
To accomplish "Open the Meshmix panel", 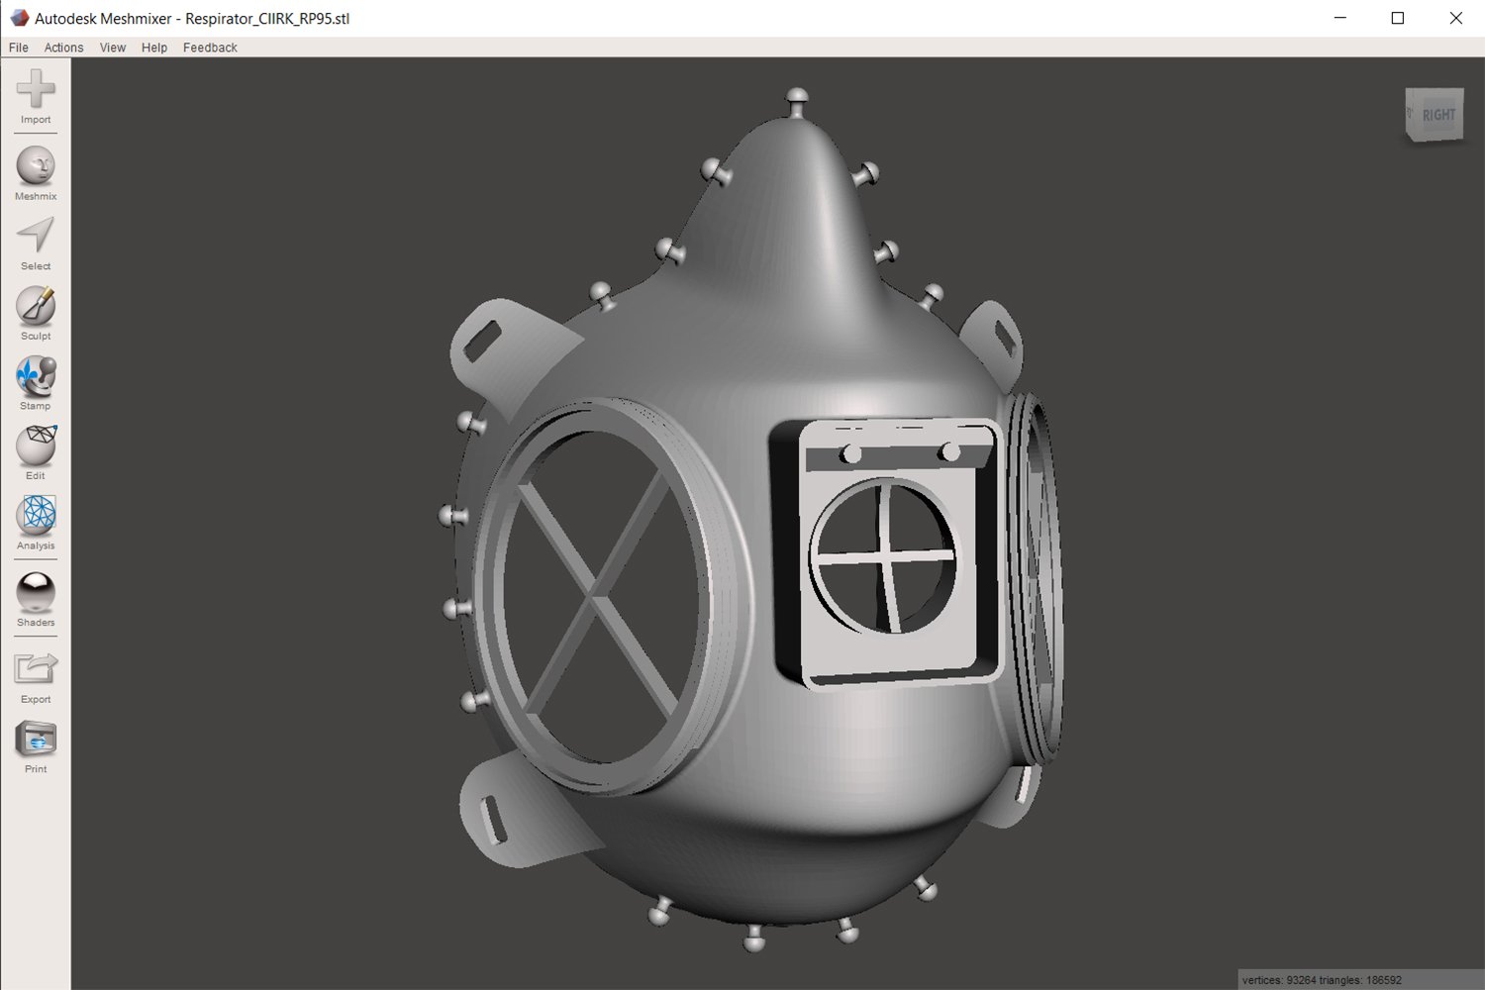I will click(x=36, y=173).
